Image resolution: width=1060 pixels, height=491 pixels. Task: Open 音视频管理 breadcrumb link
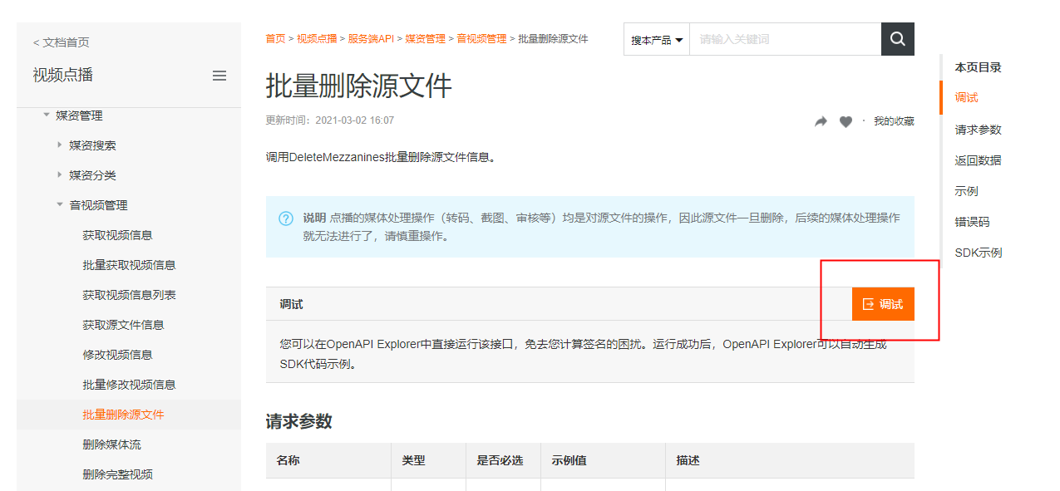481,39
